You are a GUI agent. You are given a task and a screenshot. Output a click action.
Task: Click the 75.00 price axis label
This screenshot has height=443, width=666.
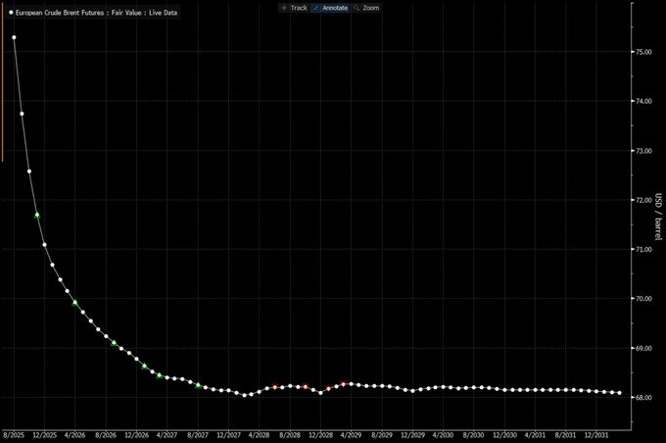click(643, 52)
